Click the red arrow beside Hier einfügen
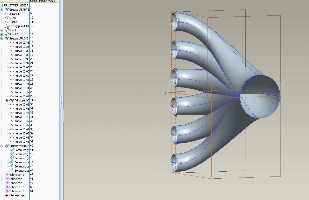The image size is (309, 200). [x=7, y=195]
